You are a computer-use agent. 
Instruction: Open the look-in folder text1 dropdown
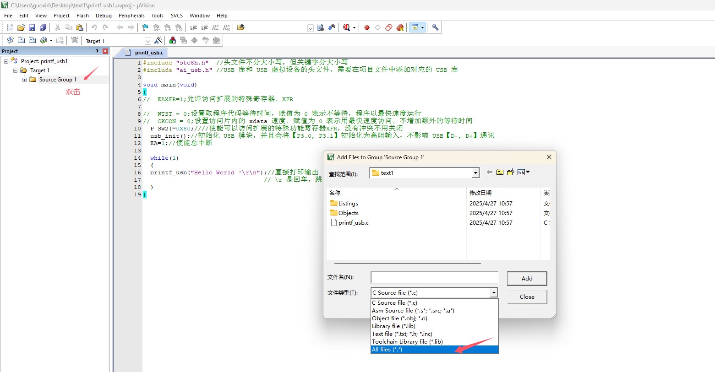[x=475, y=173]
